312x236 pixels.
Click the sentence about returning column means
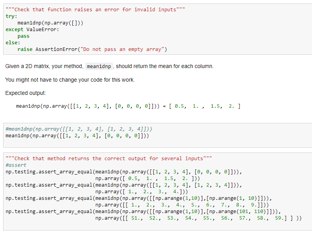(109, 66)
